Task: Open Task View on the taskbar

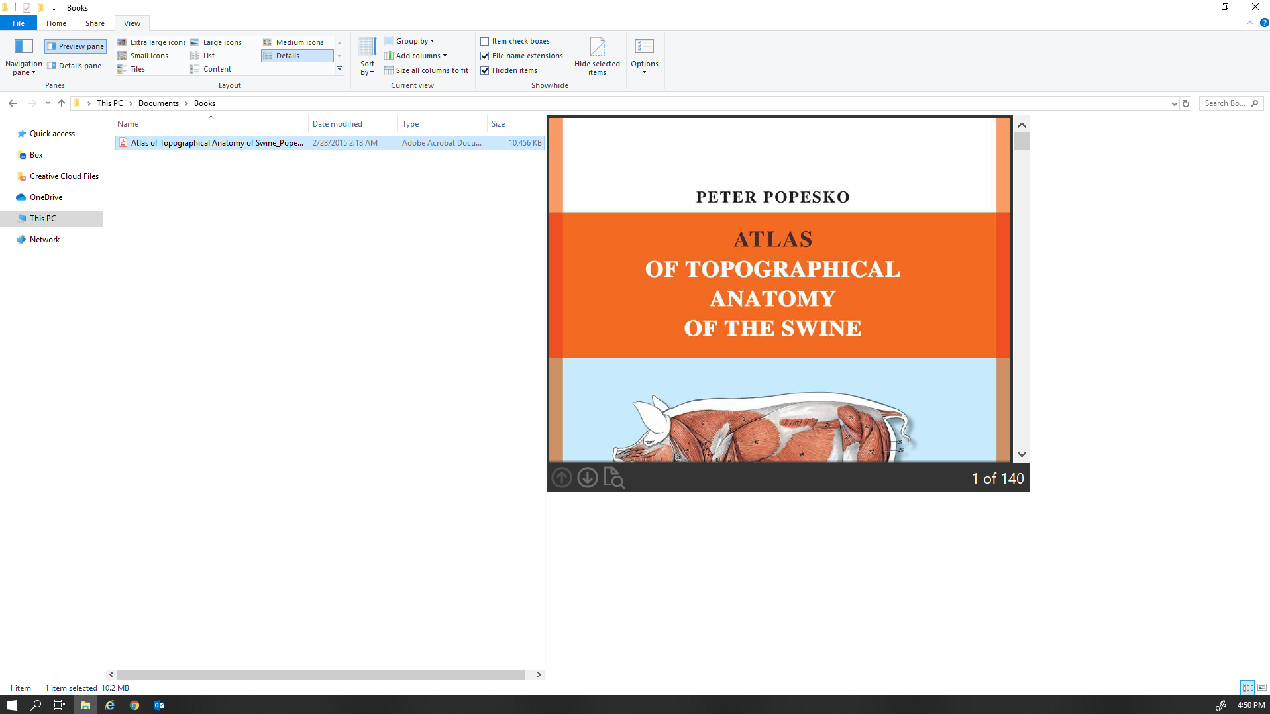Action: point(60,705)
